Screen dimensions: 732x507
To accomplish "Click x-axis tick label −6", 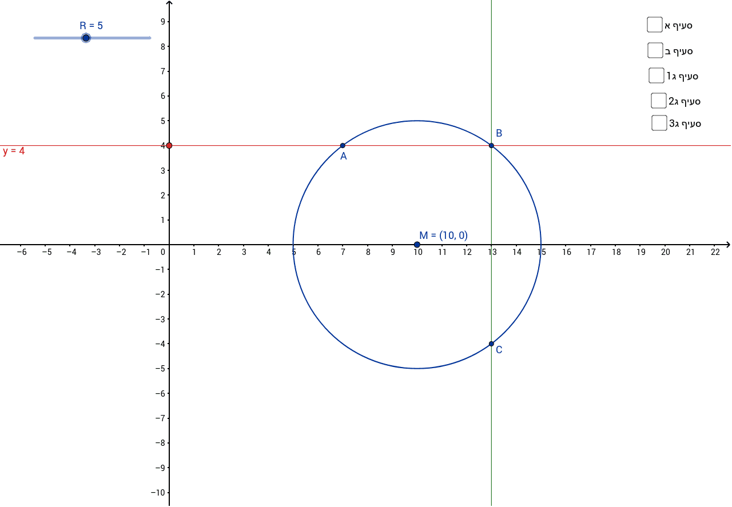I will tap(22, 252).
